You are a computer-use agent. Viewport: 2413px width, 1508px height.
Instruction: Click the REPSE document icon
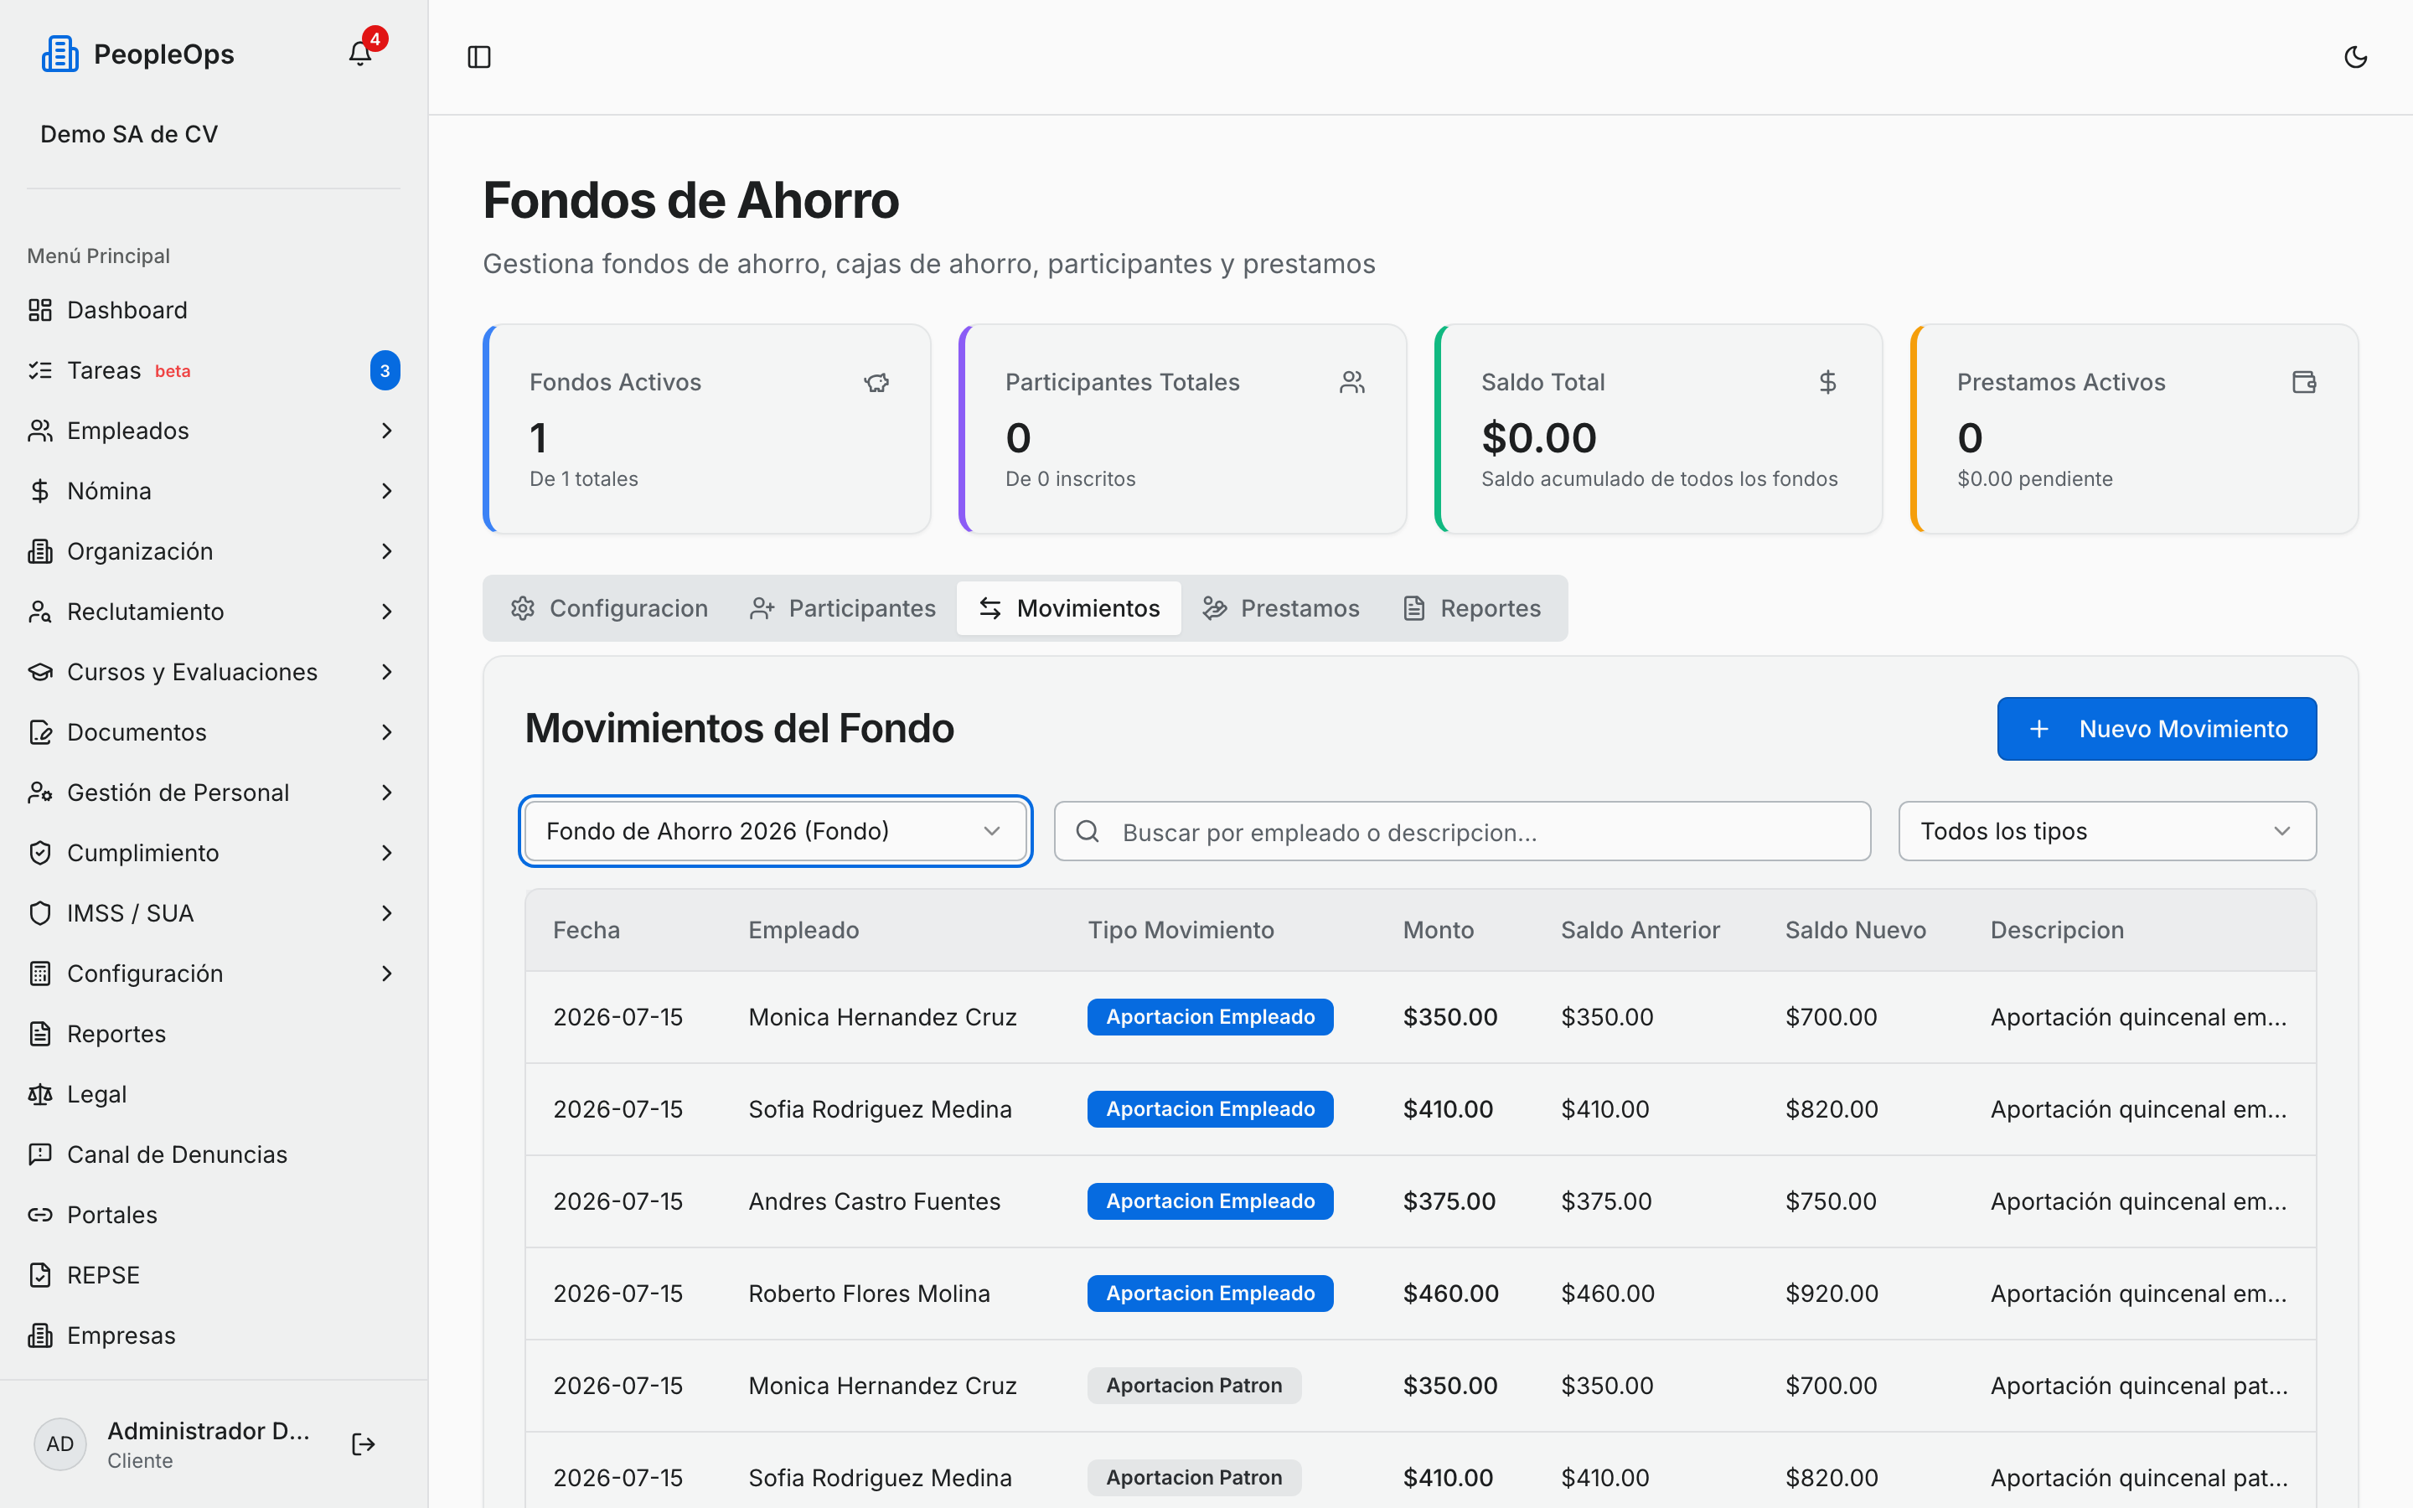tap(40, 1274)
